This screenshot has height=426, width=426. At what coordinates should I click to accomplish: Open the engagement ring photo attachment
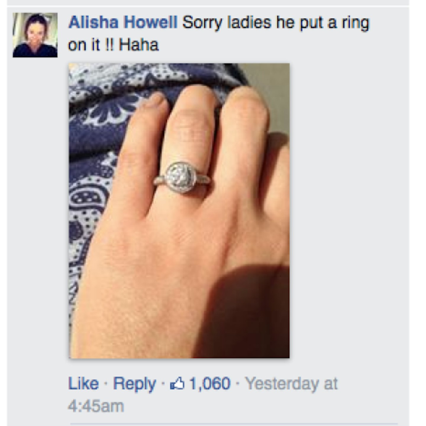coord(179,211)
